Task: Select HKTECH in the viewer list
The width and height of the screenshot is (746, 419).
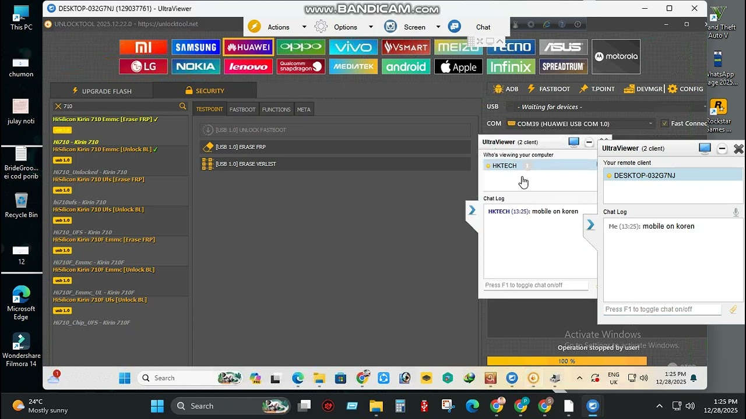Action: click(x=540, y=166)
